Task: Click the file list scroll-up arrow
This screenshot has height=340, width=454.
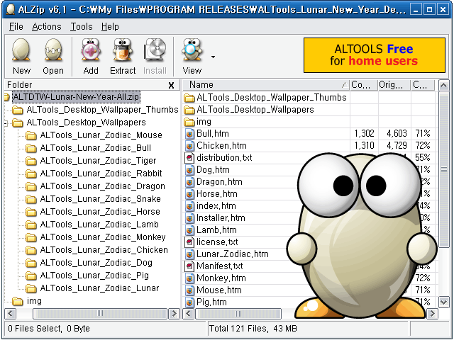Action: point(444,86)
